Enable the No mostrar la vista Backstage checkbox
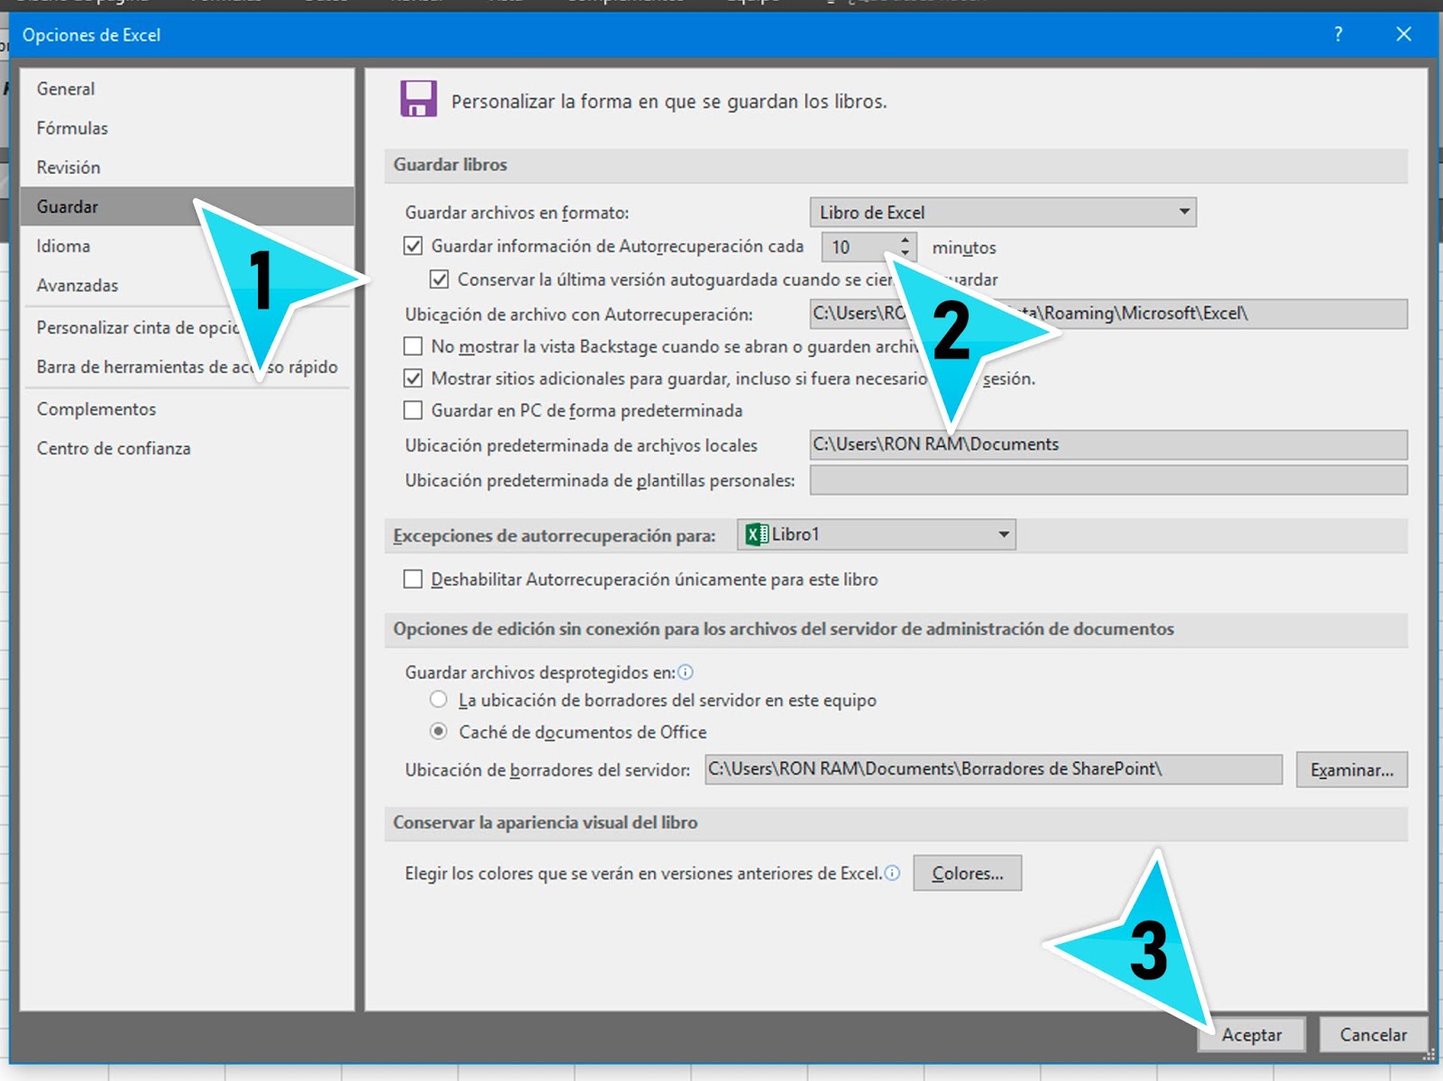The image size is (1443, 1081). tap(413, 345)
